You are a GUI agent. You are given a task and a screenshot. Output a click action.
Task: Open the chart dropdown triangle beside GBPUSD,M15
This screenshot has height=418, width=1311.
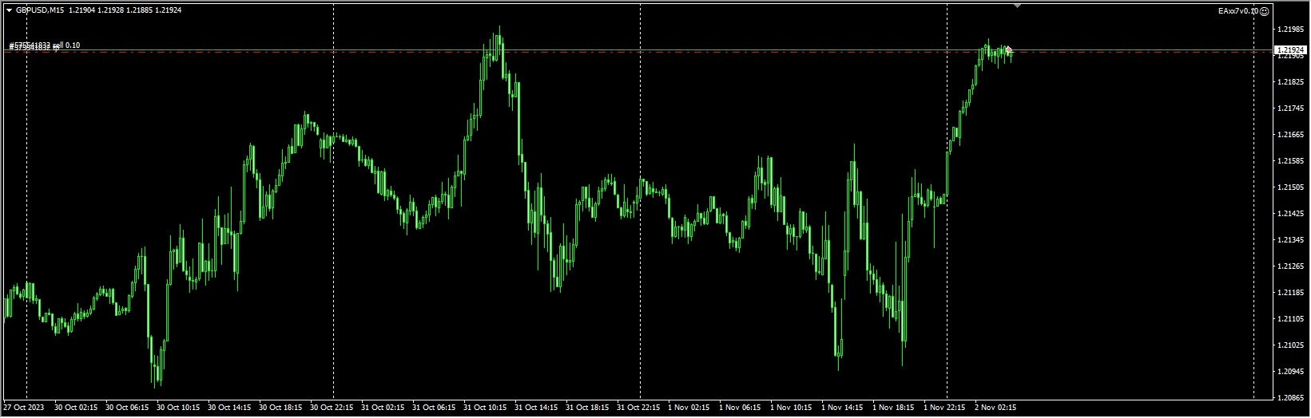click(9, 10)
